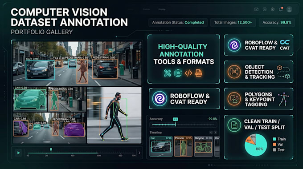
Task: Click the teal value bubble above Accuracy slider
Action: coord(176,119)
